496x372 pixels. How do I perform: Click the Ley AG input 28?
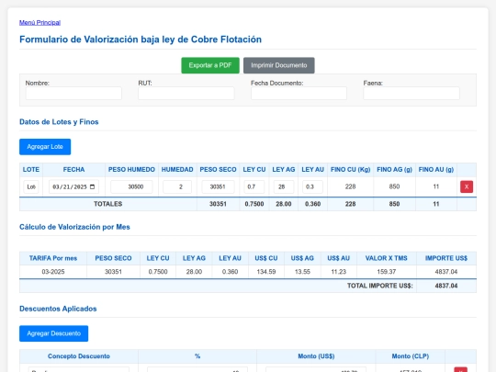[x=284, y=186]
